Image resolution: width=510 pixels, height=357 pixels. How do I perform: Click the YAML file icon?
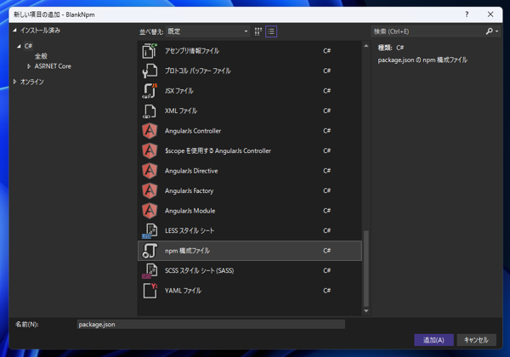(150, 291)
